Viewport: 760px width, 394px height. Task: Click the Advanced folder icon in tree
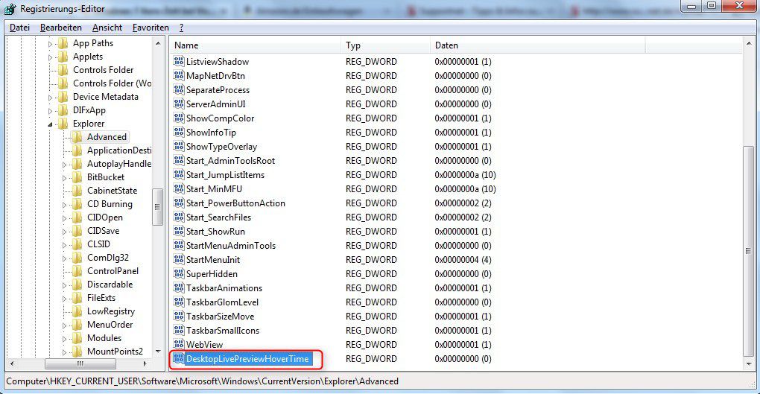pos(77,137)
